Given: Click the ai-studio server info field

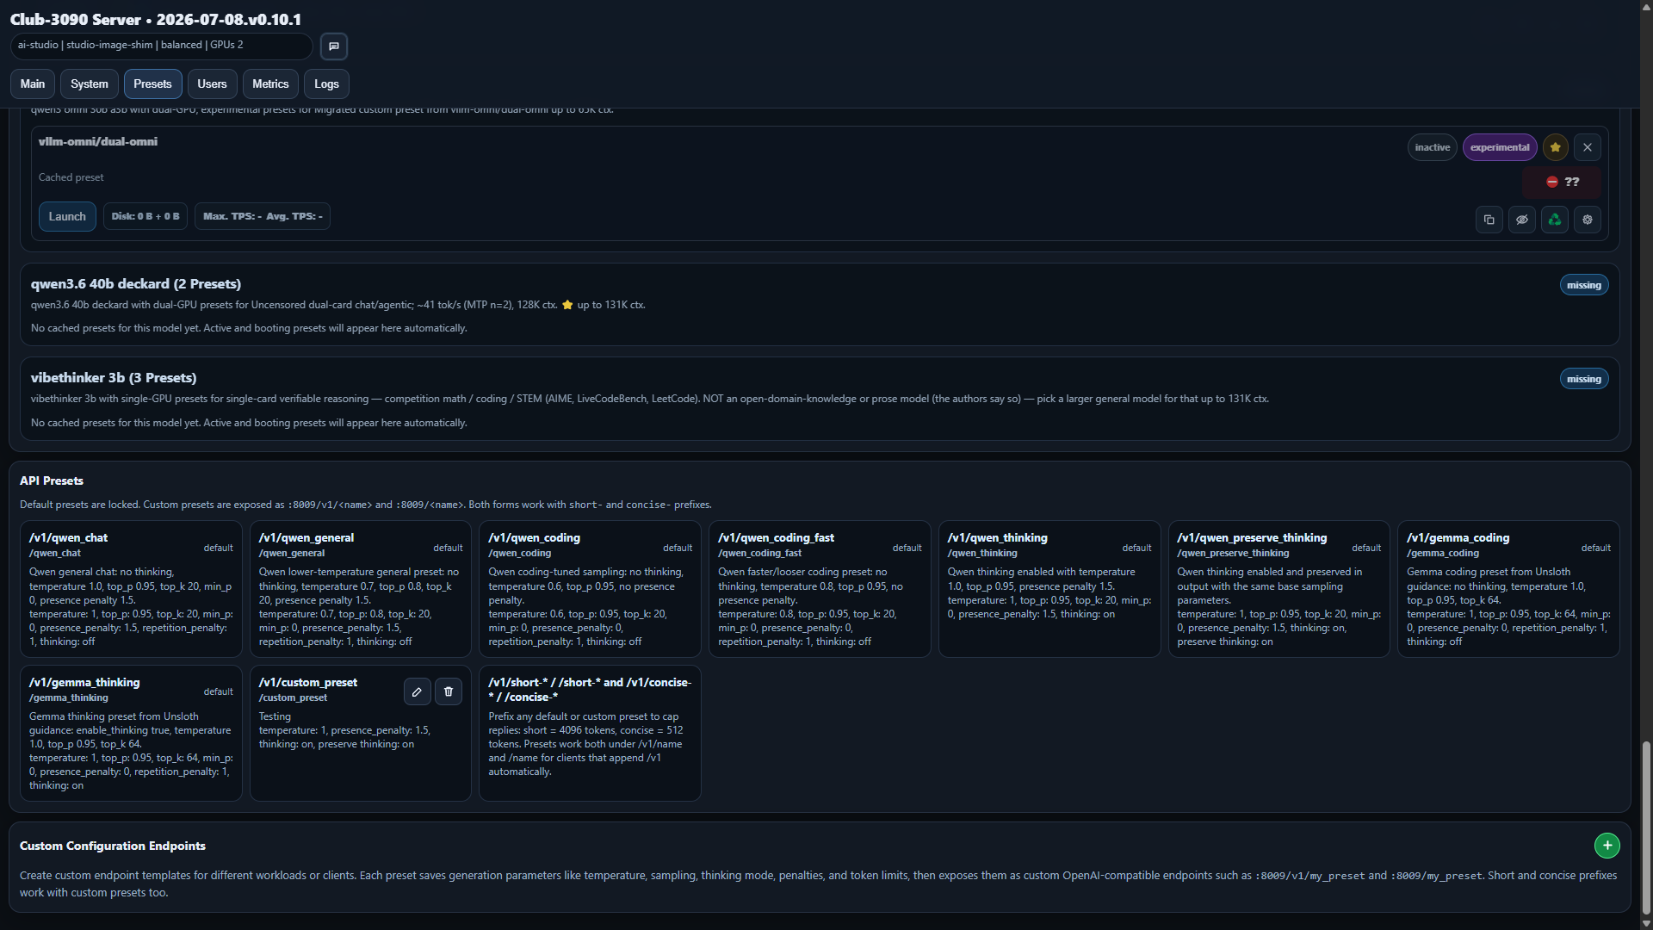Looking at the screenshot, I should click(161, 46).
